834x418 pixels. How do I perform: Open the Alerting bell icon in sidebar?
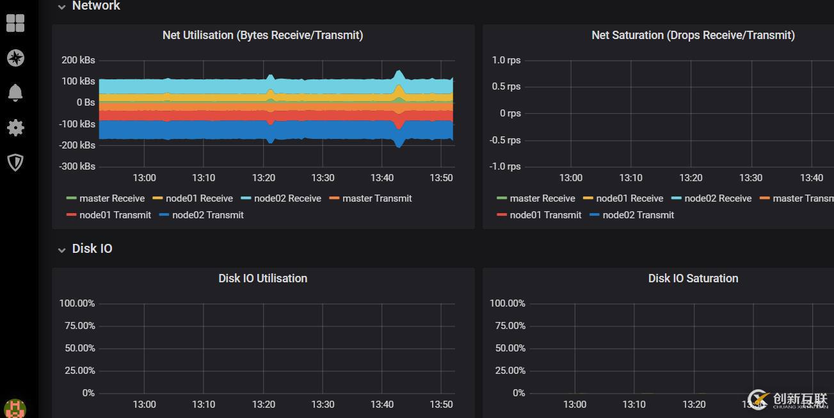[15, 93]
